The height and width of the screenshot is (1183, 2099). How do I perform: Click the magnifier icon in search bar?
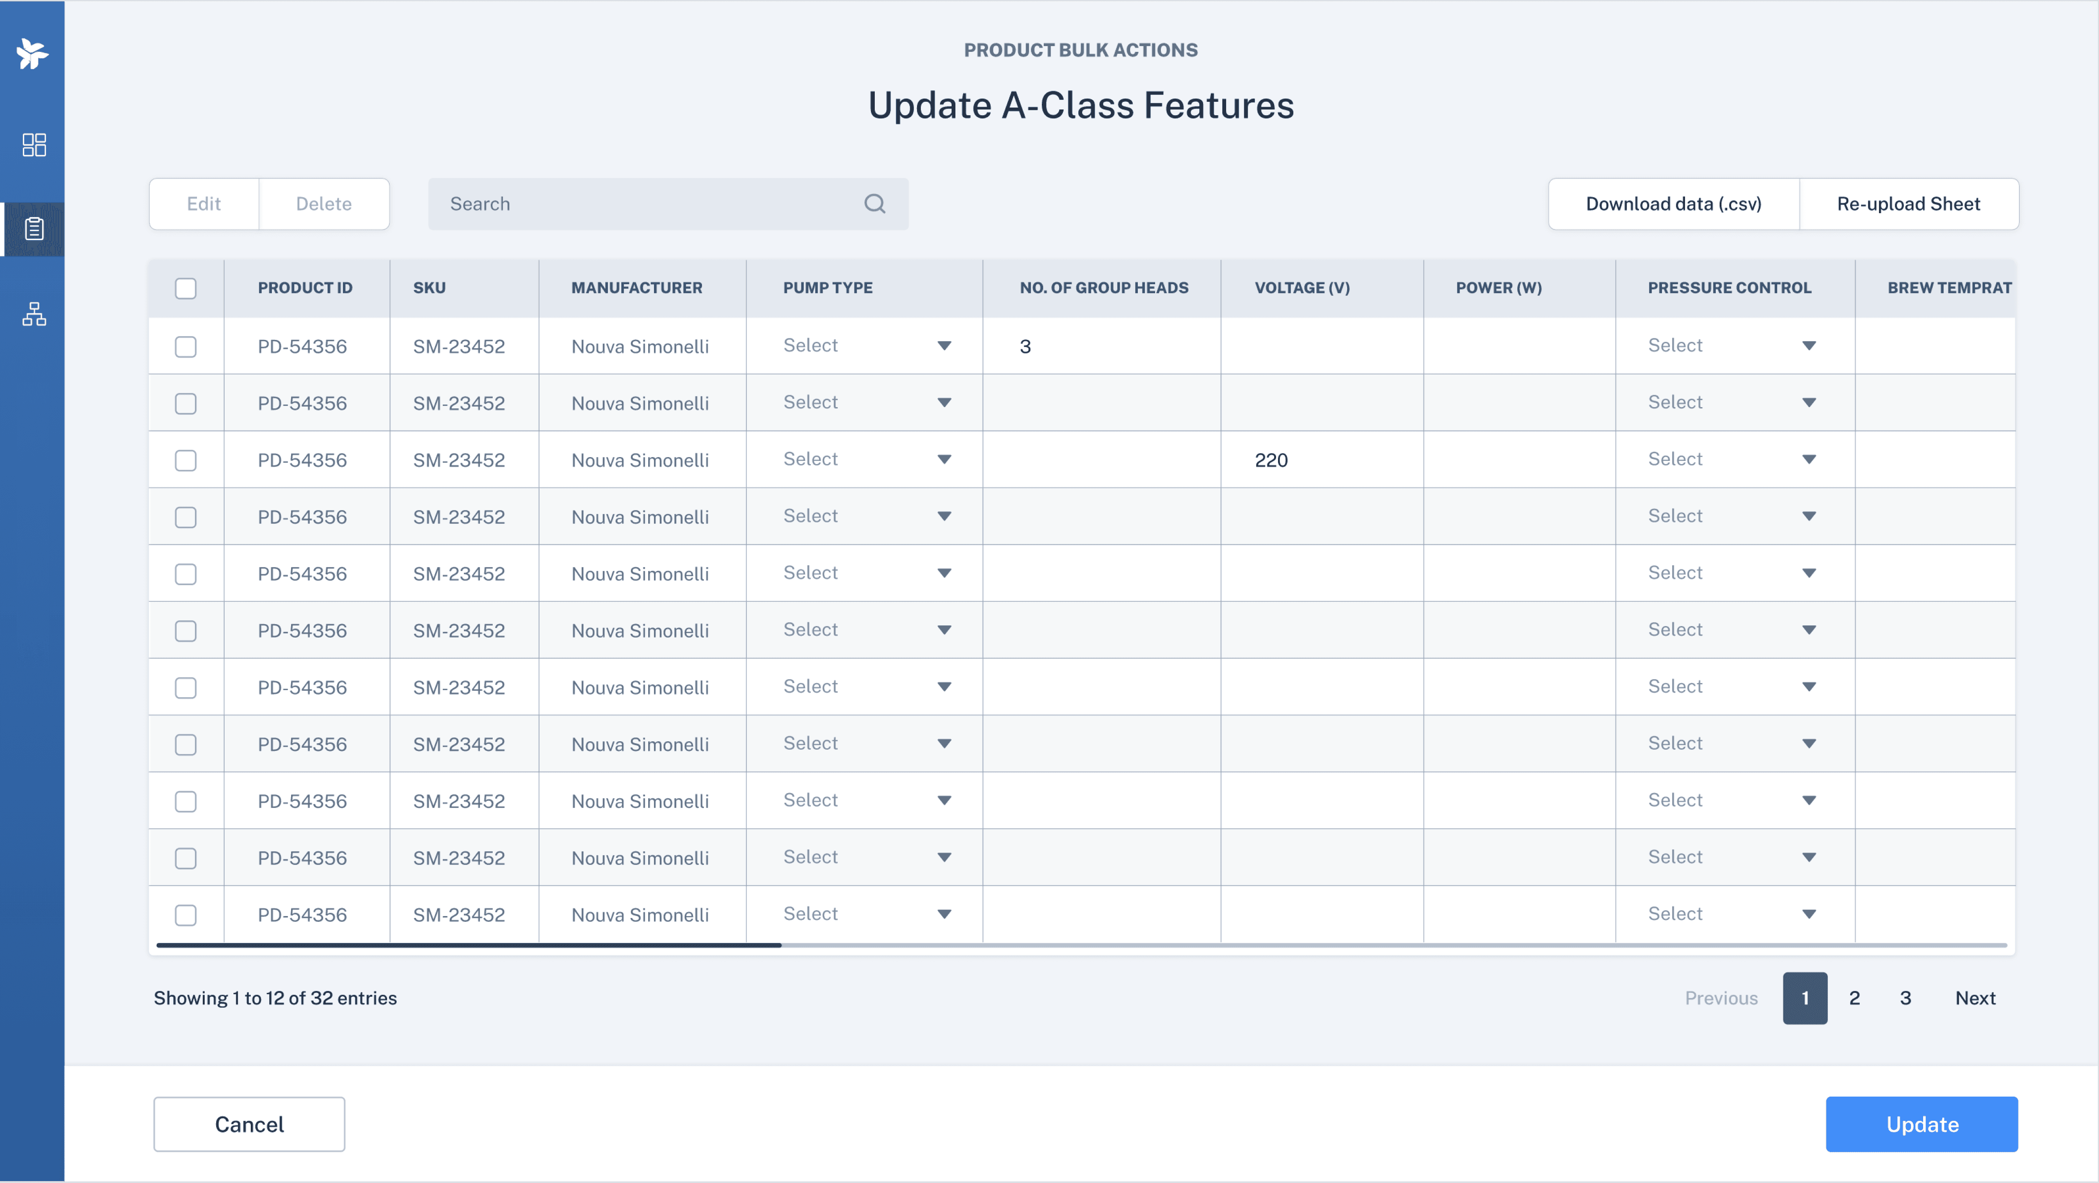point(874,204)
